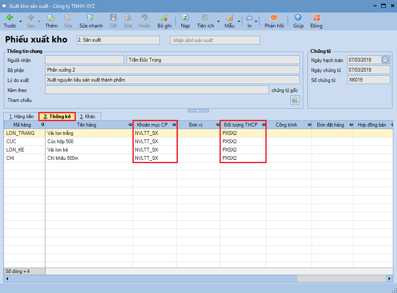This screenshot has width=397, height=293.
Task: Expand the Tiện ích dropdown arrow
Action: pyautogui.click(x=219, y=21)
